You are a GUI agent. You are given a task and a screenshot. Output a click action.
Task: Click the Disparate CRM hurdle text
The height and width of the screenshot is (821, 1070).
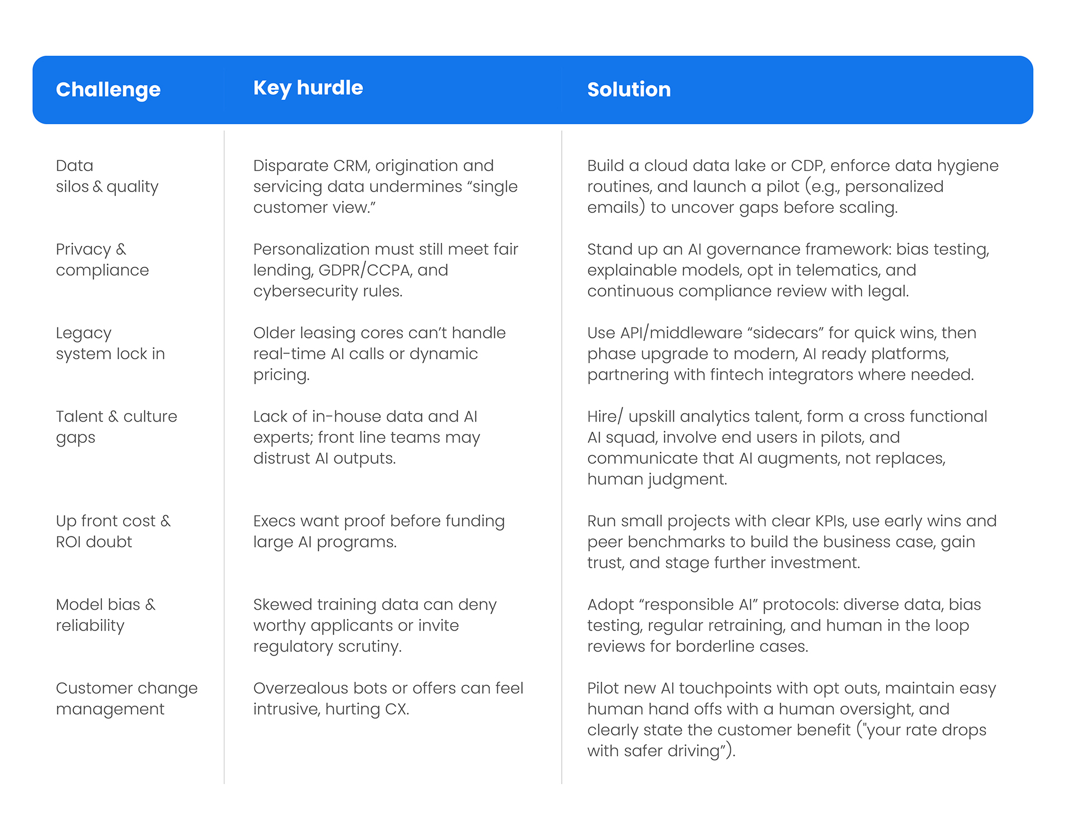tap(386, 187)
